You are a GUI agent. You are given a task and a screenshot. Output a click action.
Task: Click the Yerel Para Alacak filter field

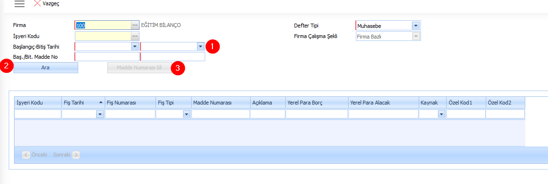coord(383,114)
